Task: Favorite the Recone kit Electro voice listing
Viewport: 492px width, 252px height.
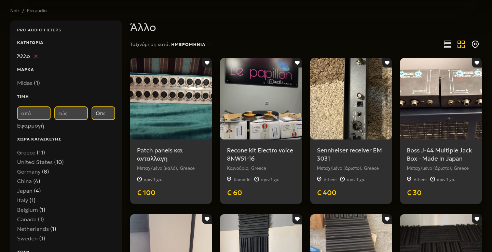Action: click(x=297, y=63)
